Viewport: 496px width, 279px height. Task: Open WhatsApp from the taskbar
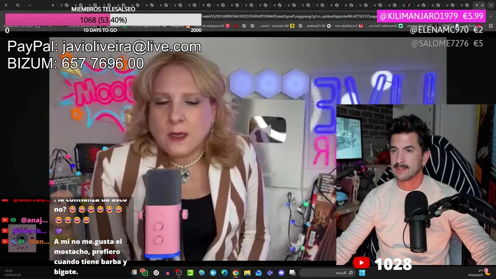pos(145,273)
